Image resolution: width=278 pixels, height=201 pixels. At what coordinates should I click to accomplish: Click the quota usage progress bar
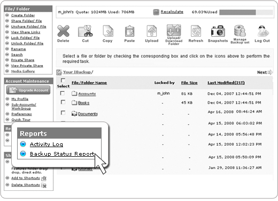[246, 12]
